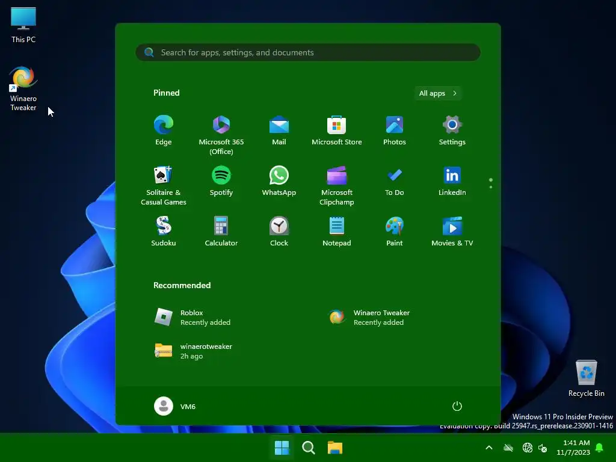This screenshot has width=616, height=462.
Task: Launch the Photos app
Action: (x=395, y=131)
